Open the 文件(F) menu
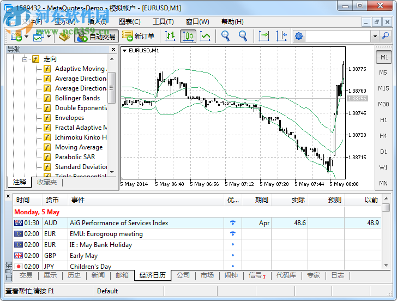Screen dimensions: 397x301 32,22
